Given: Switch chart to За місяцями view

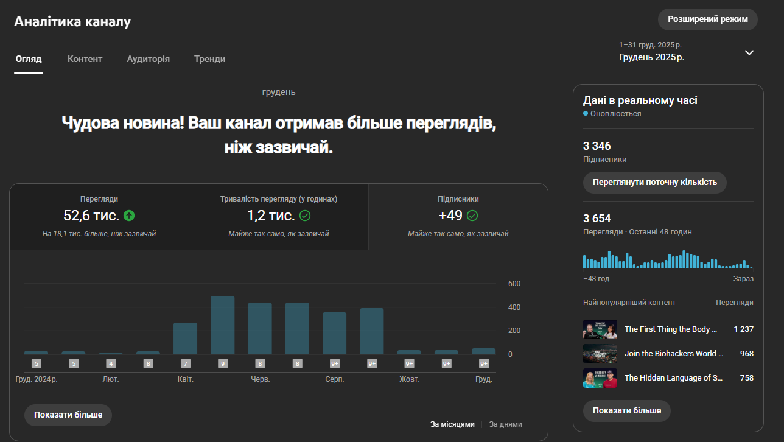Looking at the screenshot, I should (452, 424).
